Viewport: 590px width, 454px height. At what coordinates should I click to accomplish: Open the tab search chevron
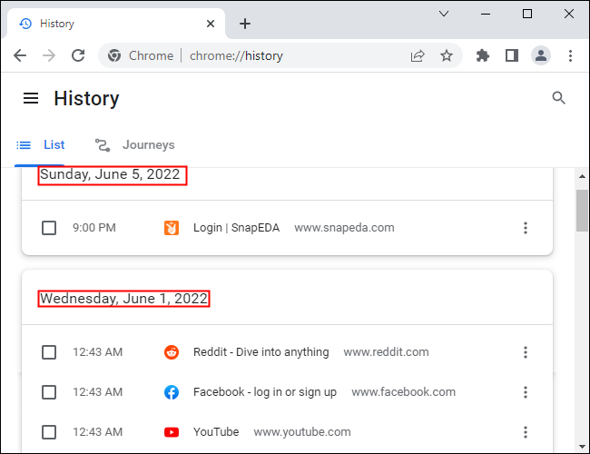tap(444, 14)
